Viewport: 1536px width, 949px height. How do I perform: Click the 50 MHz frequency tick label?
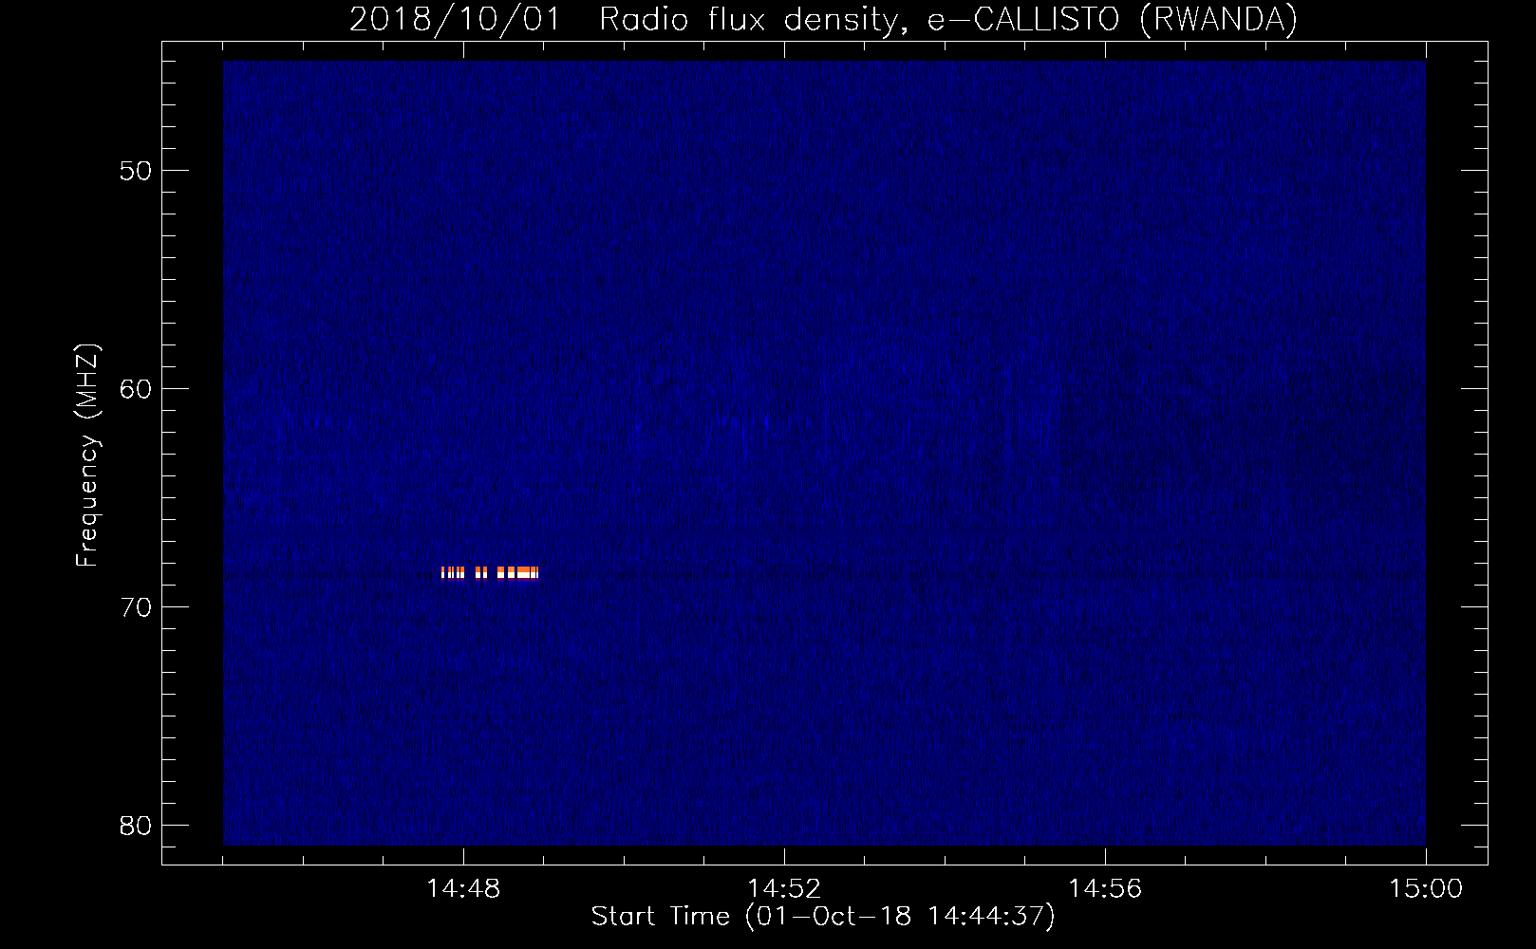[x=136, y=171]
